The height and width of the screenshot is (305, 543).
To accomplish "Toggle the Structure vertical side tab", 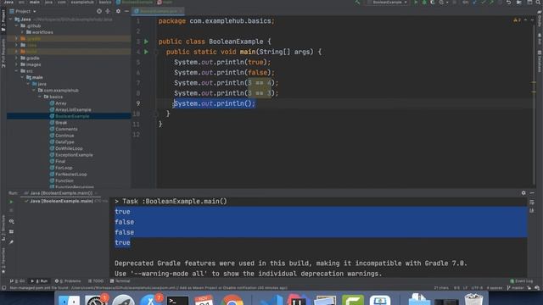I will tap(3, 227).
